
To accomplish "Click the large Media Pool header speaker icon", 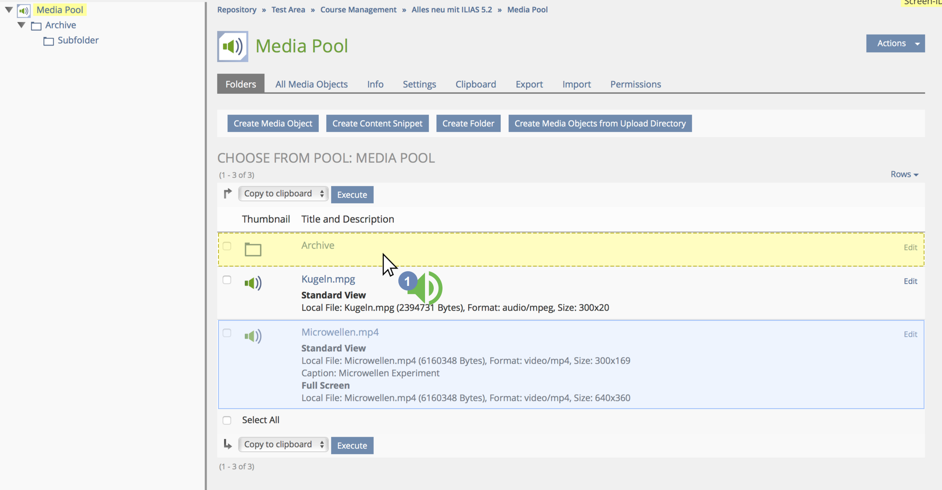I will pos(233,46).
